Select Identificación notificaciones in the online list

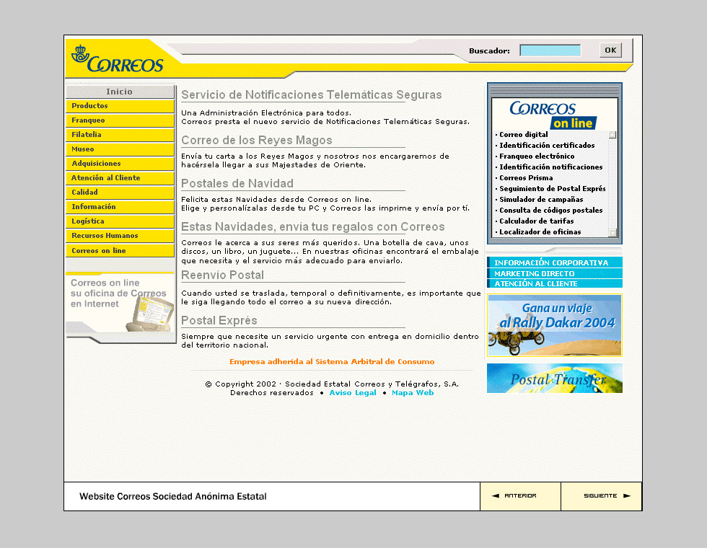[x=550, y=167]
